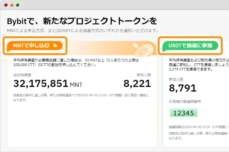Click the lottery ticket number 12345

point(184,113)
